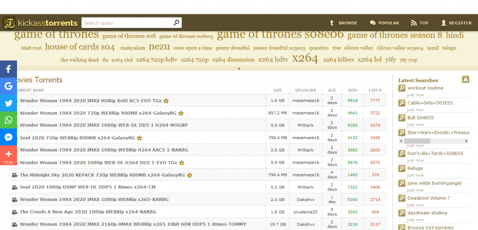Viewport: 478px width, 230px height.
Task: Click tag 'yify 720p'
Action: pos(408,60)
